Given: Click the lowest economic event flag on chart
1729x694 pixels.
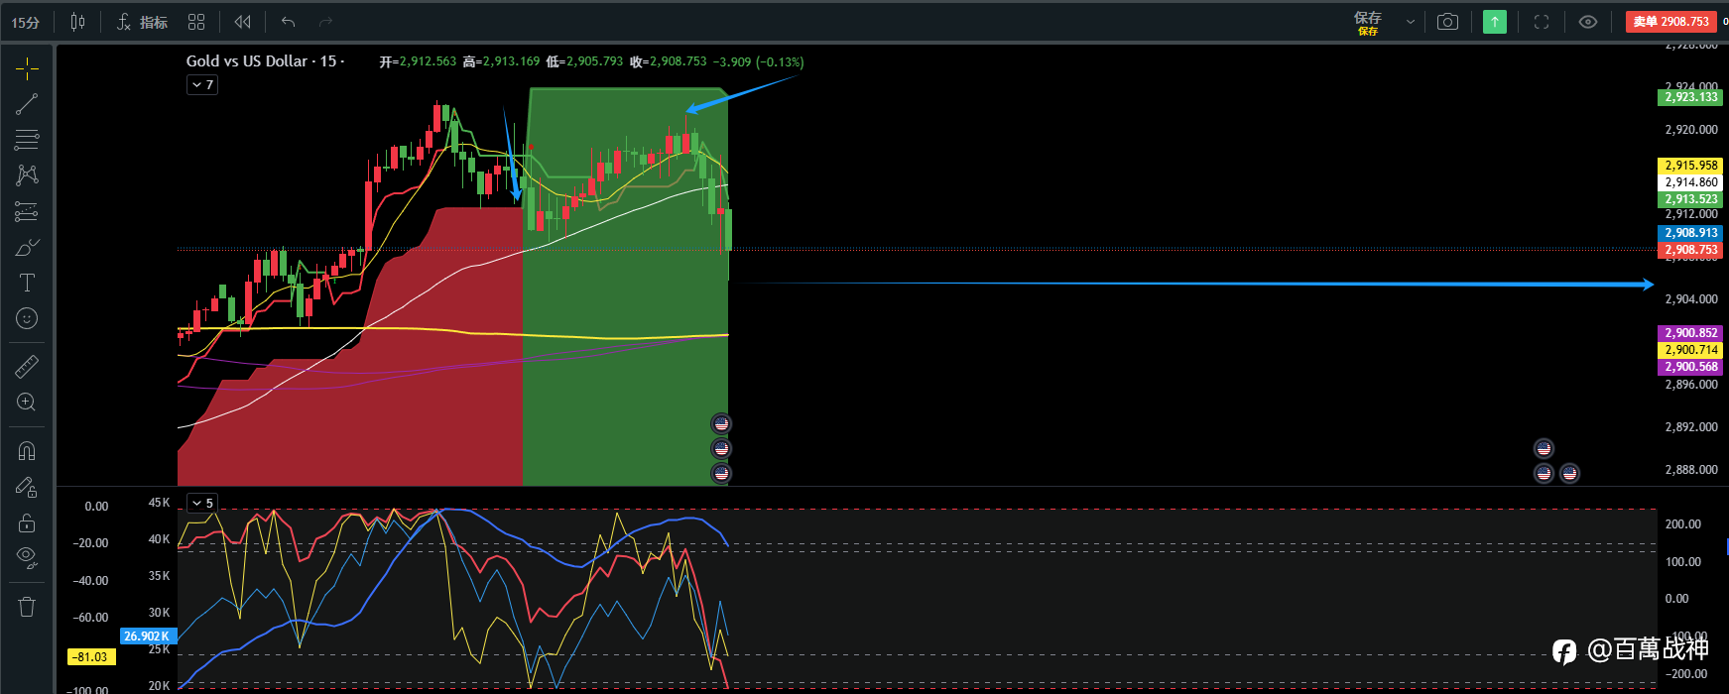Looking at the screenshot, I should click(721, 473).
